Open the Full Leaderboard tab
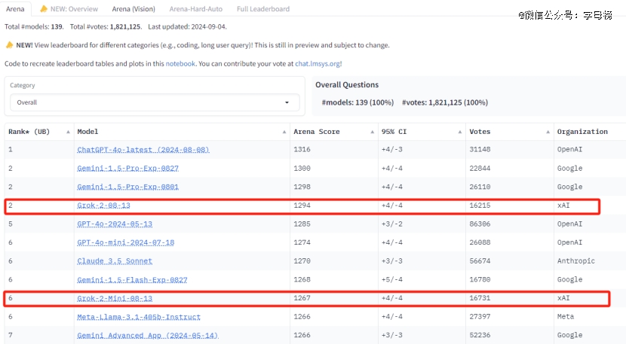 coord(263,9)
